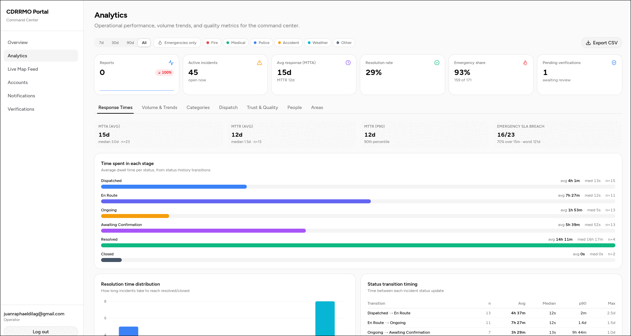Click the Reports pulse icon

click(171, 63)
